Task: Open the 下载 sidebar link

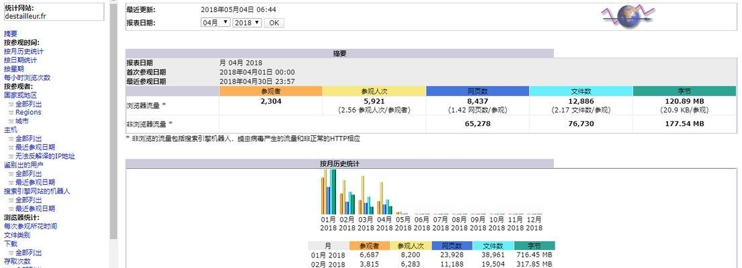Action: 10,244
